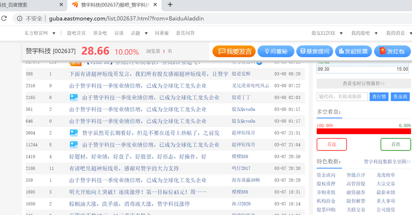Click the 悬赏提问 button

click(315, 51)
